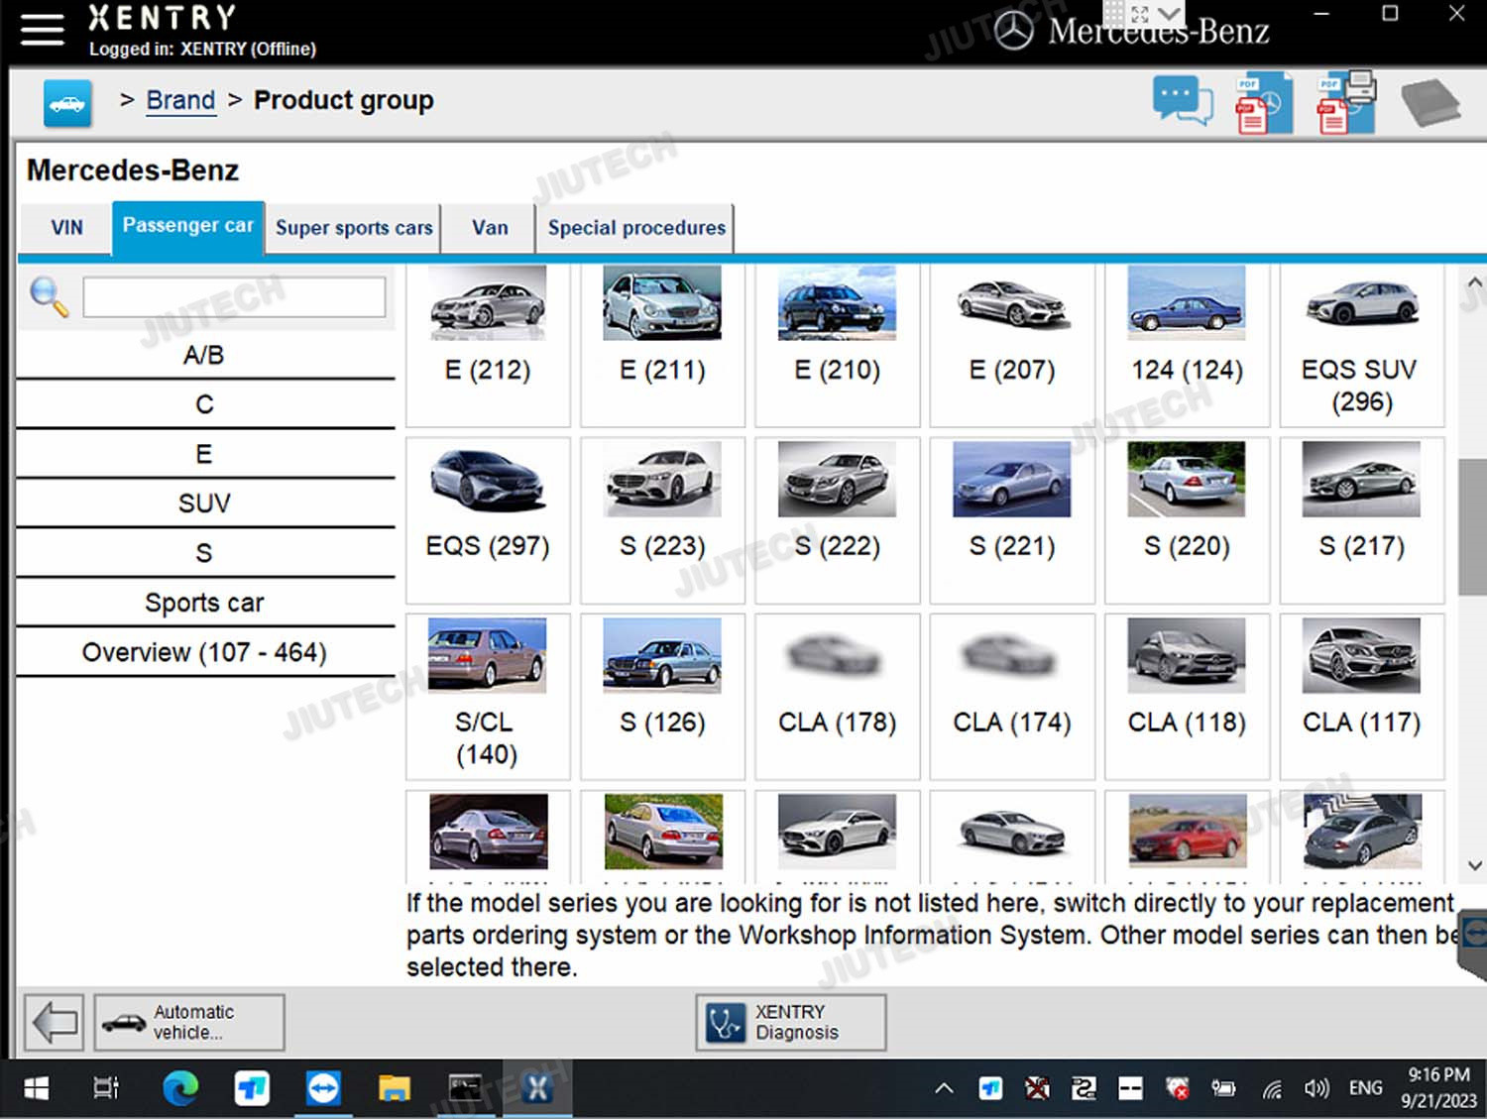Open the gray manual book icon
Screen dimensions: 1487x1119
tap(1430, 103)
